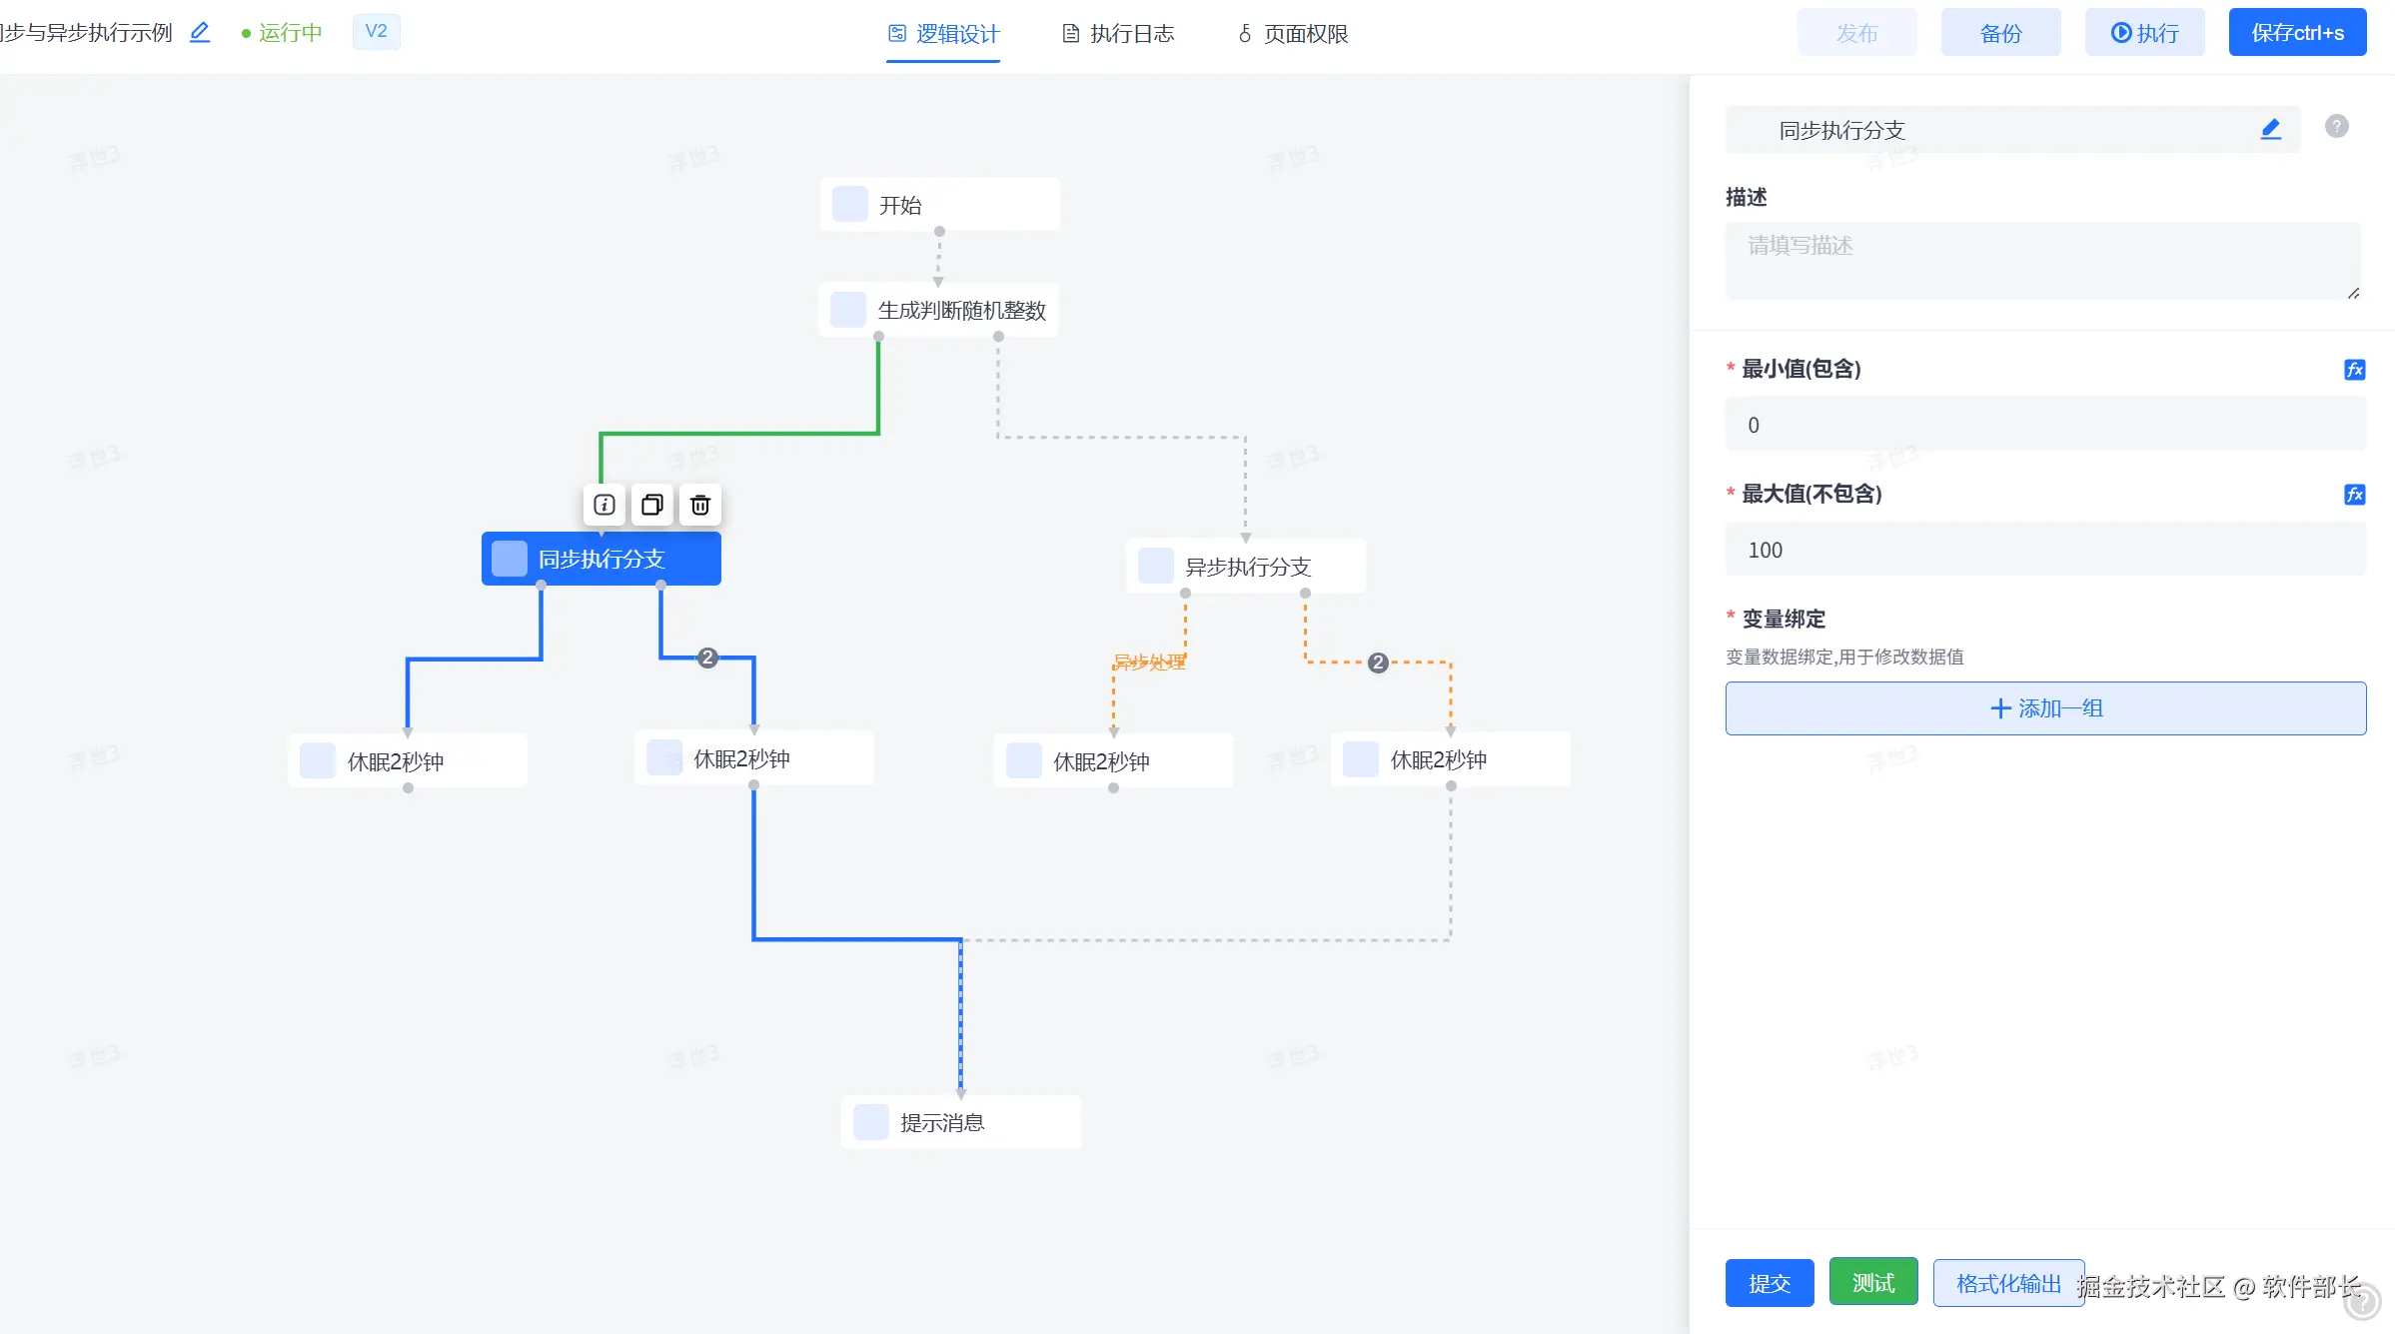Click the edit pencil in the node name field
Screen dimensions: 2395x1334
pyautogui.click(x=2270, y=129)
